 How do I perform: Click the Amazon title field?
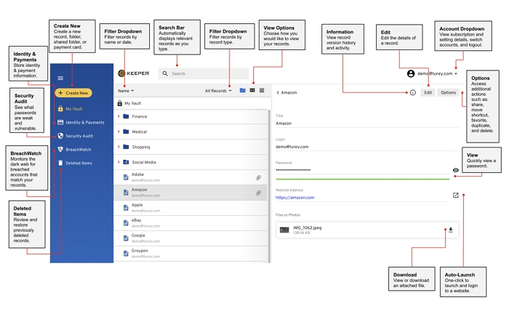[x=367, y=124]
